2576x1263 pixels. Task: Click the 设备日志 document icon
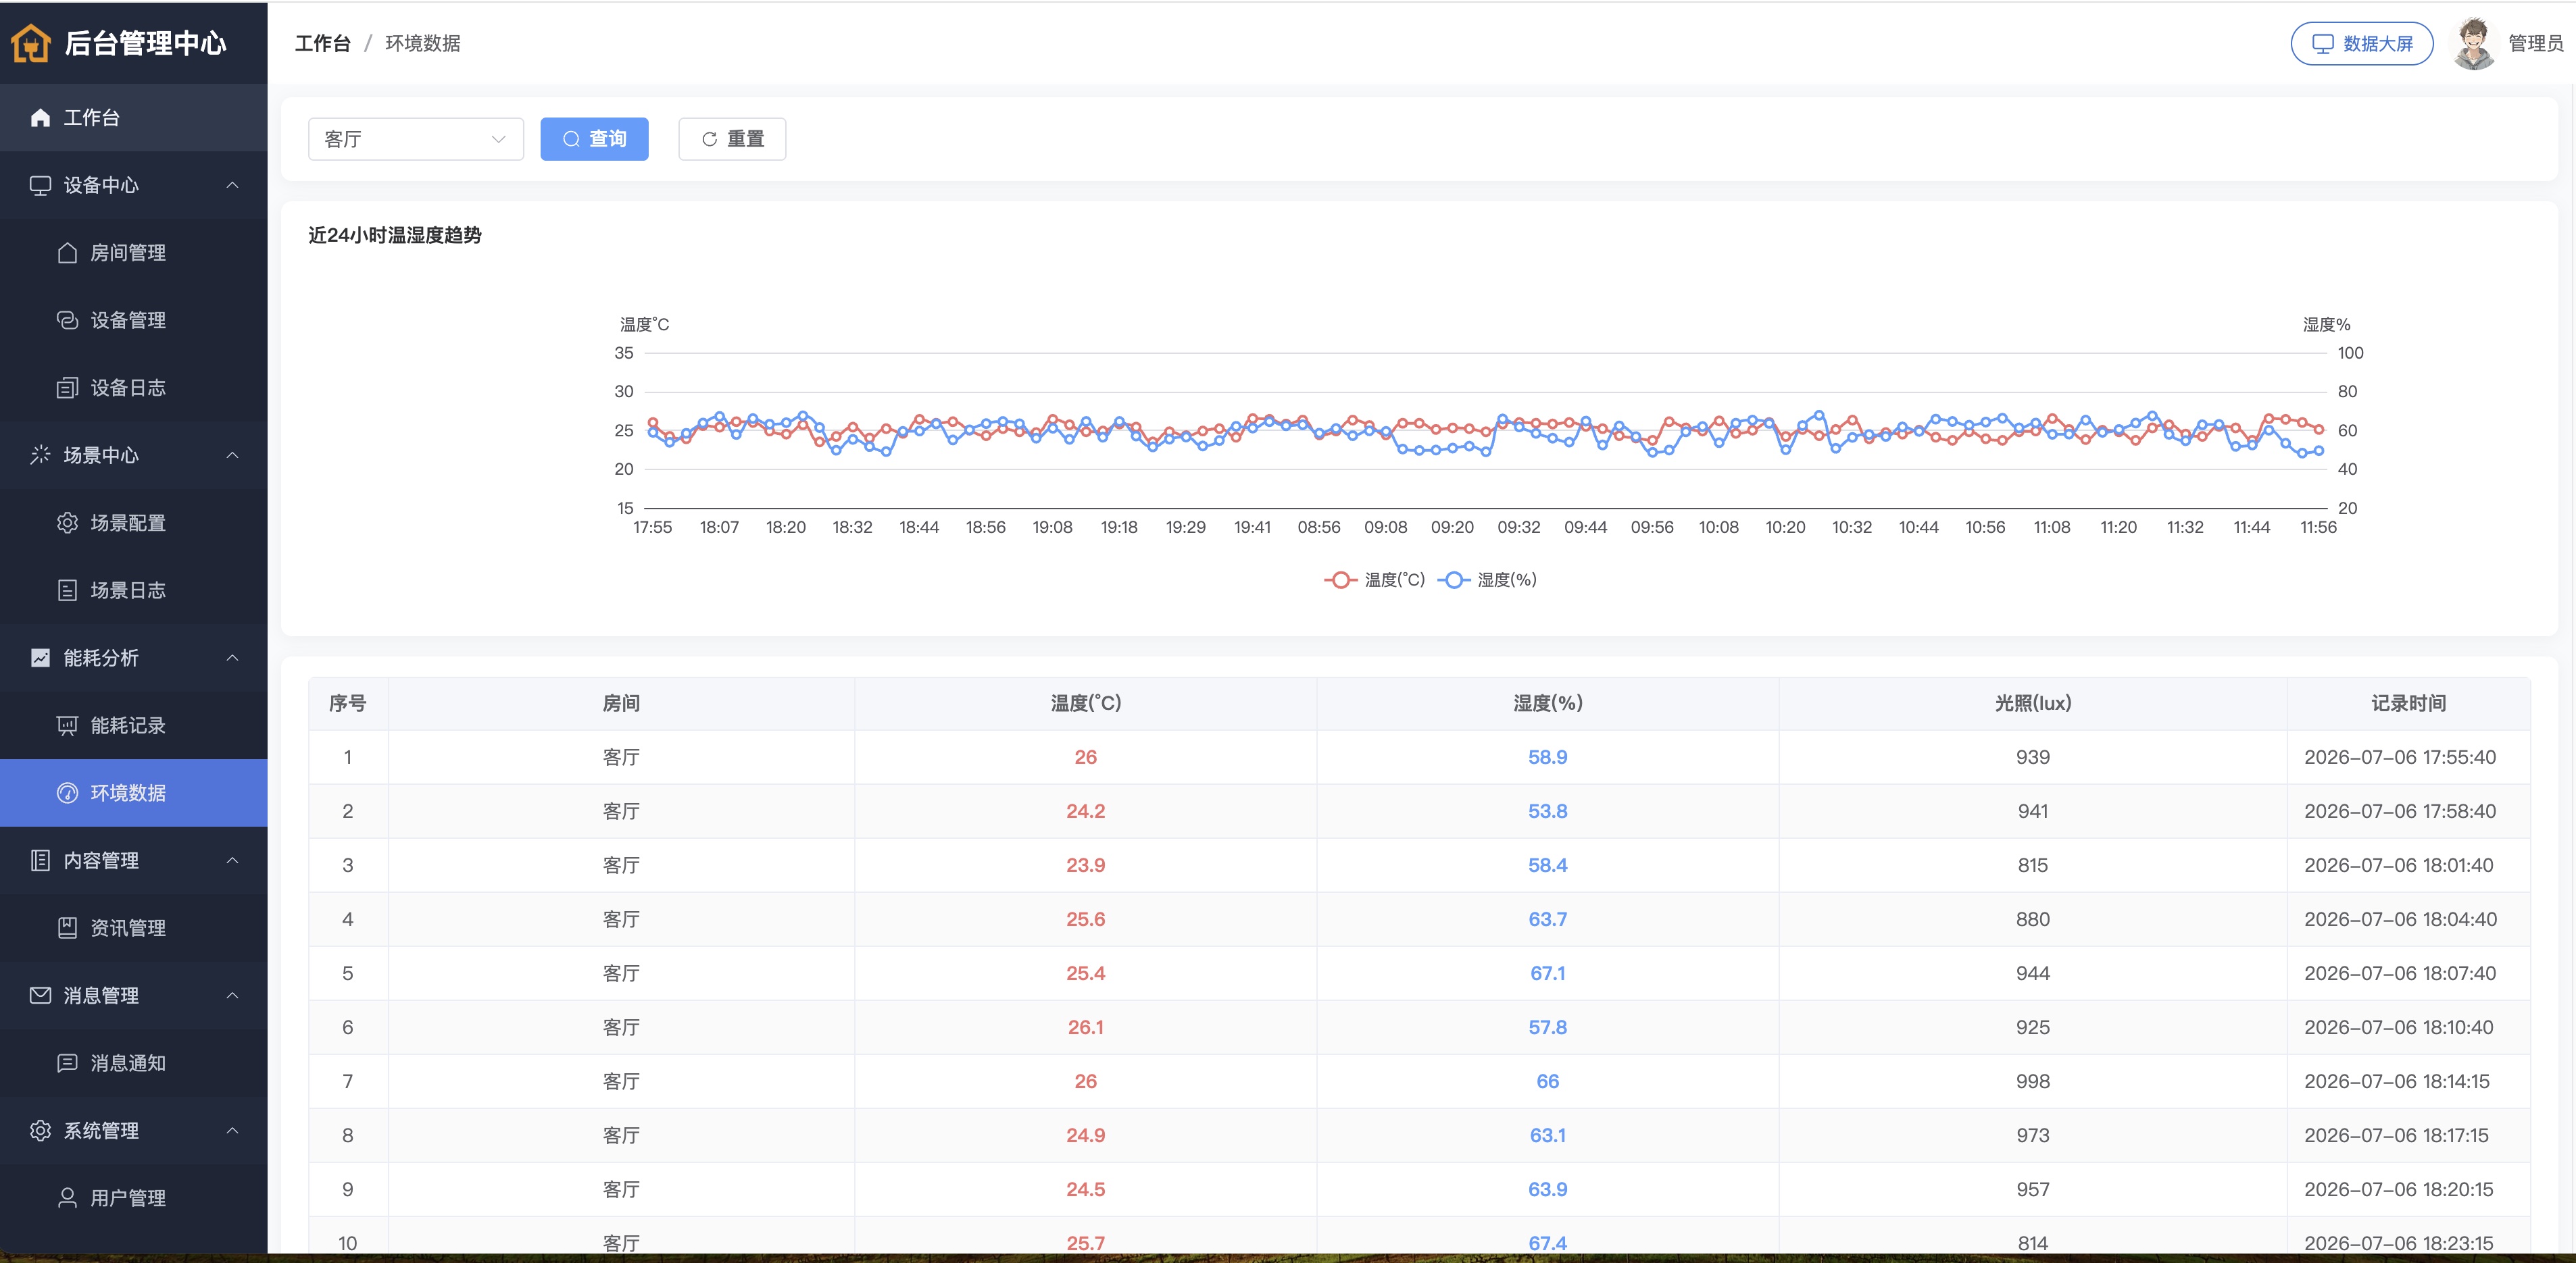click(67, 388)
